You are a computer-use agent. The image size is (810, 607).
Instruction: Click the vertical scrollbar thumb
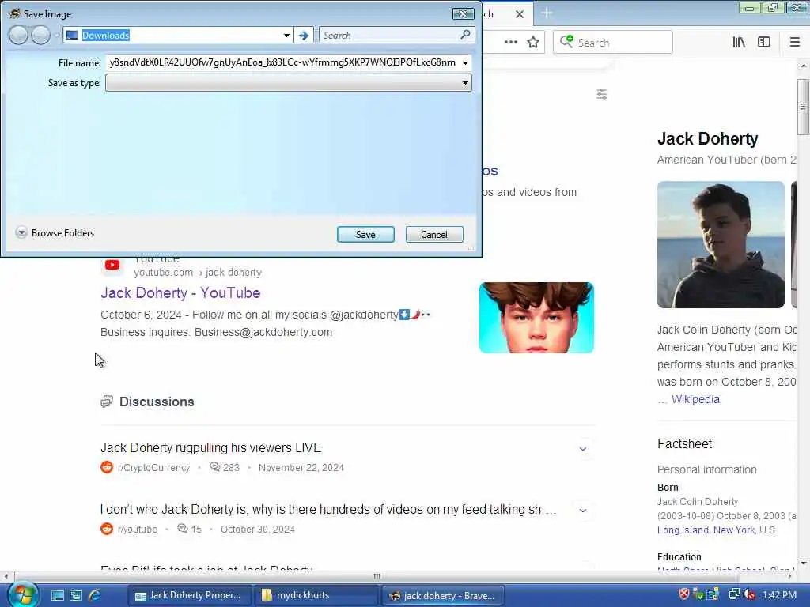(803, 107)
